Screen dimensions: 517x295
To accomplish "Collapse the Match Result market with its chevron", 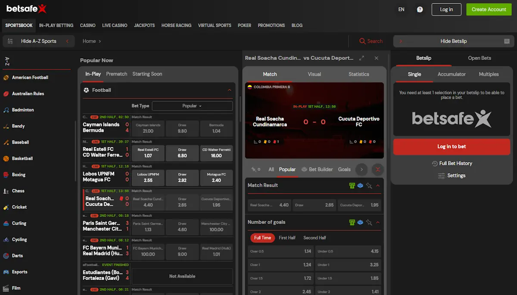I will click(378, 185).
